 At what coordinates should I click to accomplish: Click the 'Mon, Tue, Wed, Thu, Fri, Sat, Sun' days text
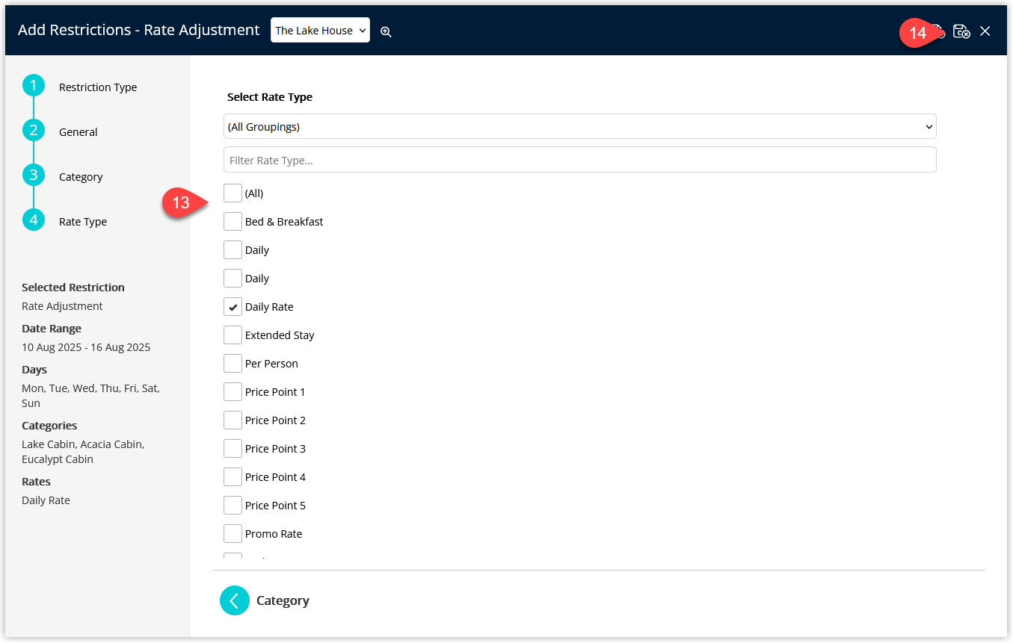pyautogui.click(x=90, y=396)
